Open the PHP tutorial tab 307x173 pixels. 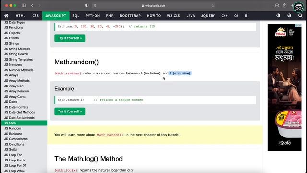pyautogui.click(x=110, y=16)
